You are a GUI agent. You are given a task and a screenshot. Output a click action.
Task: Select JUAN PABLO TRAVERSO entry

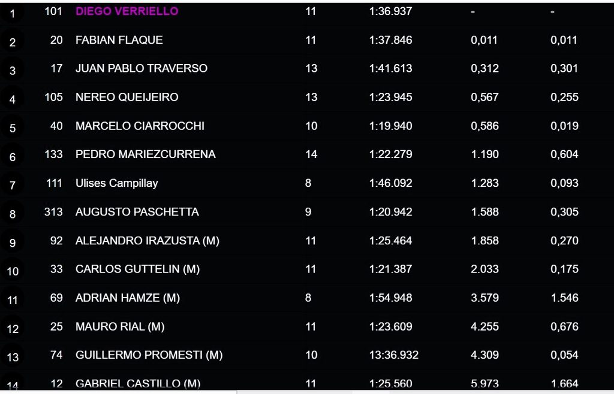pyautogui.click(x=142, y=68)
